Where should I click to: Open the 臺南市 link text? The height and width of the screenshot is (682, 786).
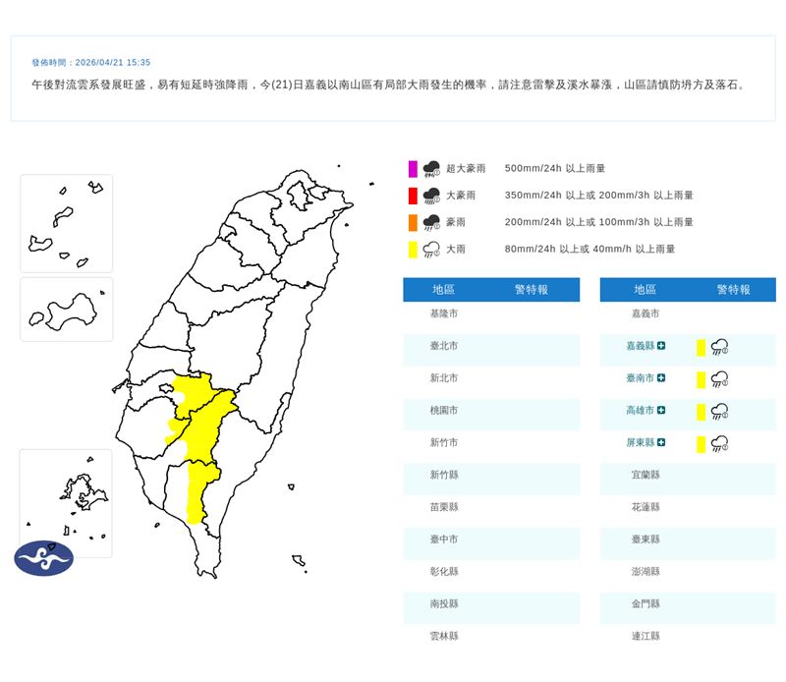[x=640, y=378]
